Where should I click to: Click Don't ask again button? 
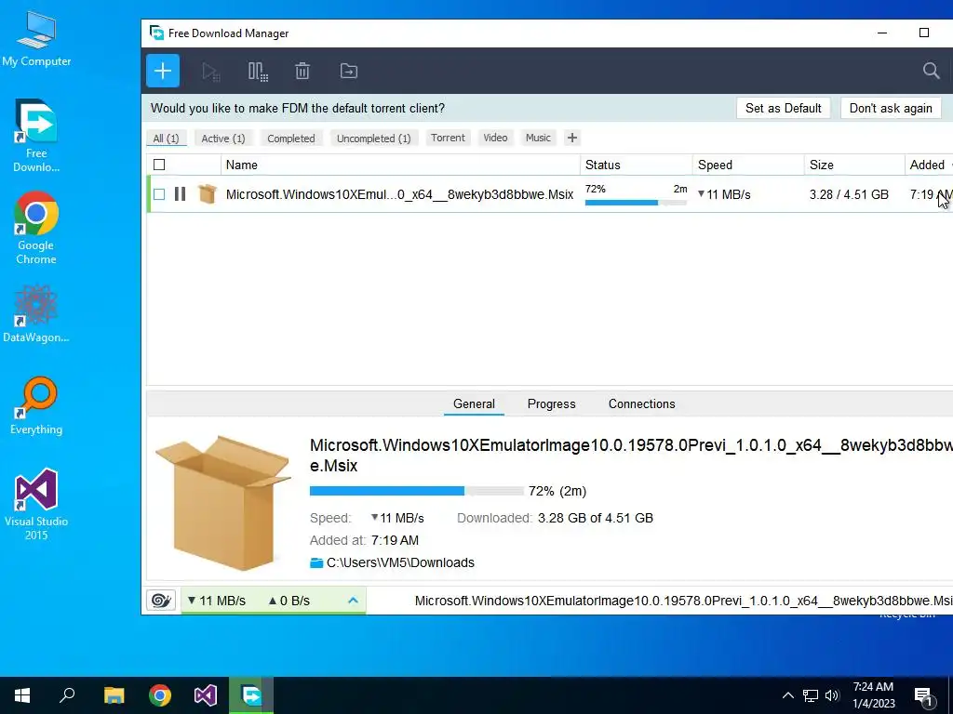(x=891, y=108)
